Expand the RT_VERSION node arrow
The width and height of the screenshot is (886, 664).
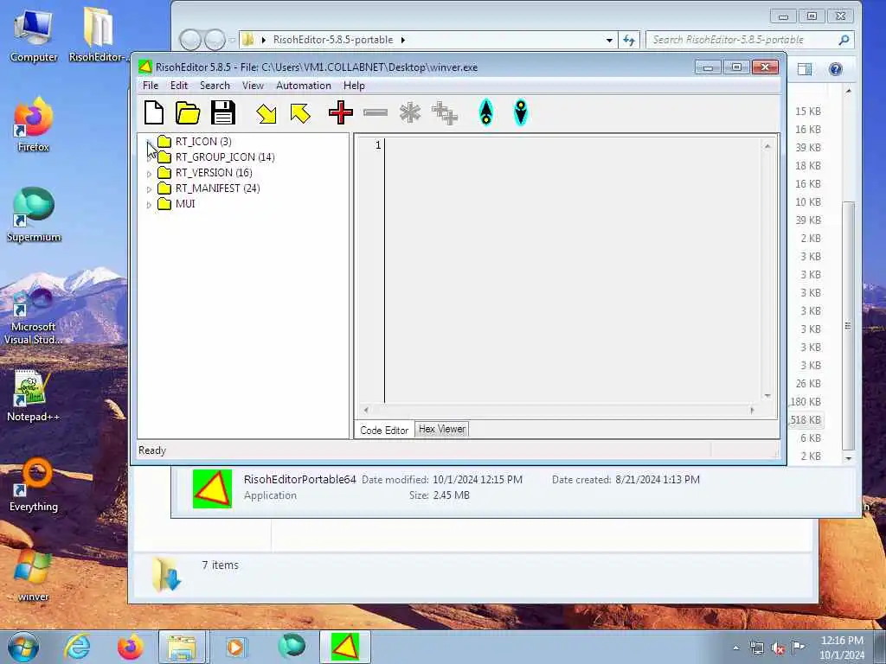149,174
